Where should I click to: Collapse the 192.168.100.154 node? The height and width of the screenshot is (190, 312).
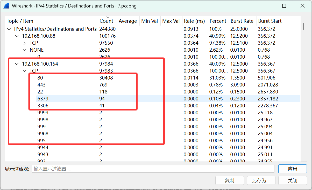point(17,64)
